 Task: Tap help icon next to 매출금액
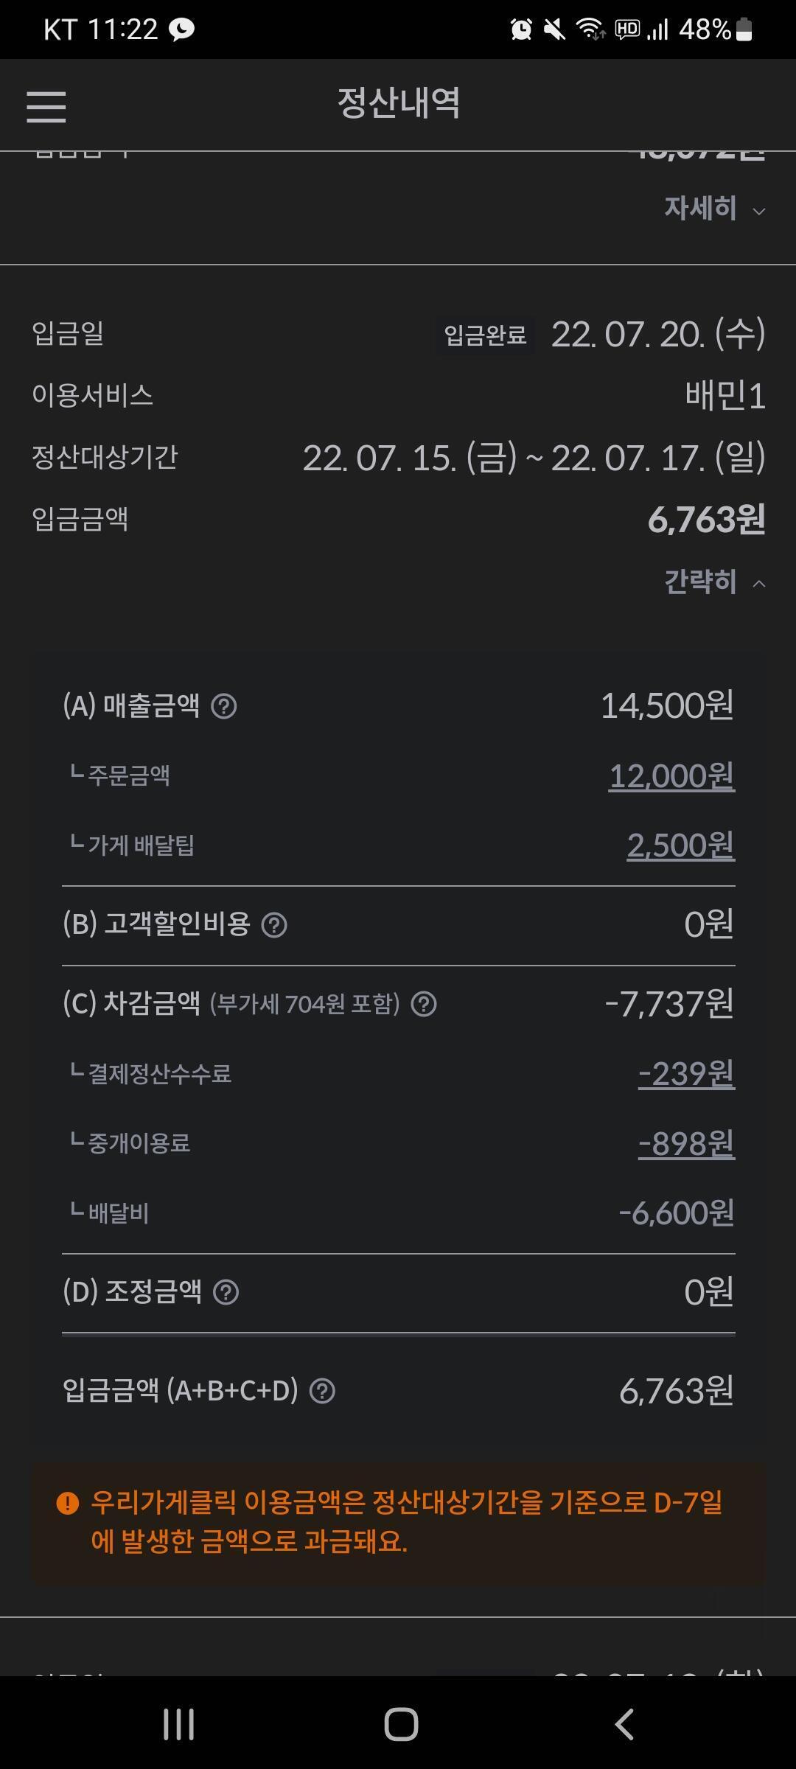coord(224,707)
